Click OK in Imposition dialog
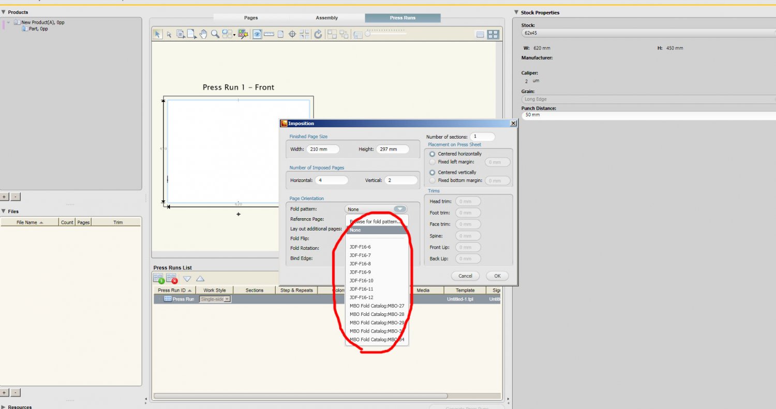 pos(497,276)
